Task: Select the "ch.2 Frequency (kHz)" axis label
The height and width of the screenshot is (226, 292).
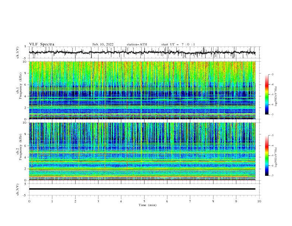Action: click(19, 147)
